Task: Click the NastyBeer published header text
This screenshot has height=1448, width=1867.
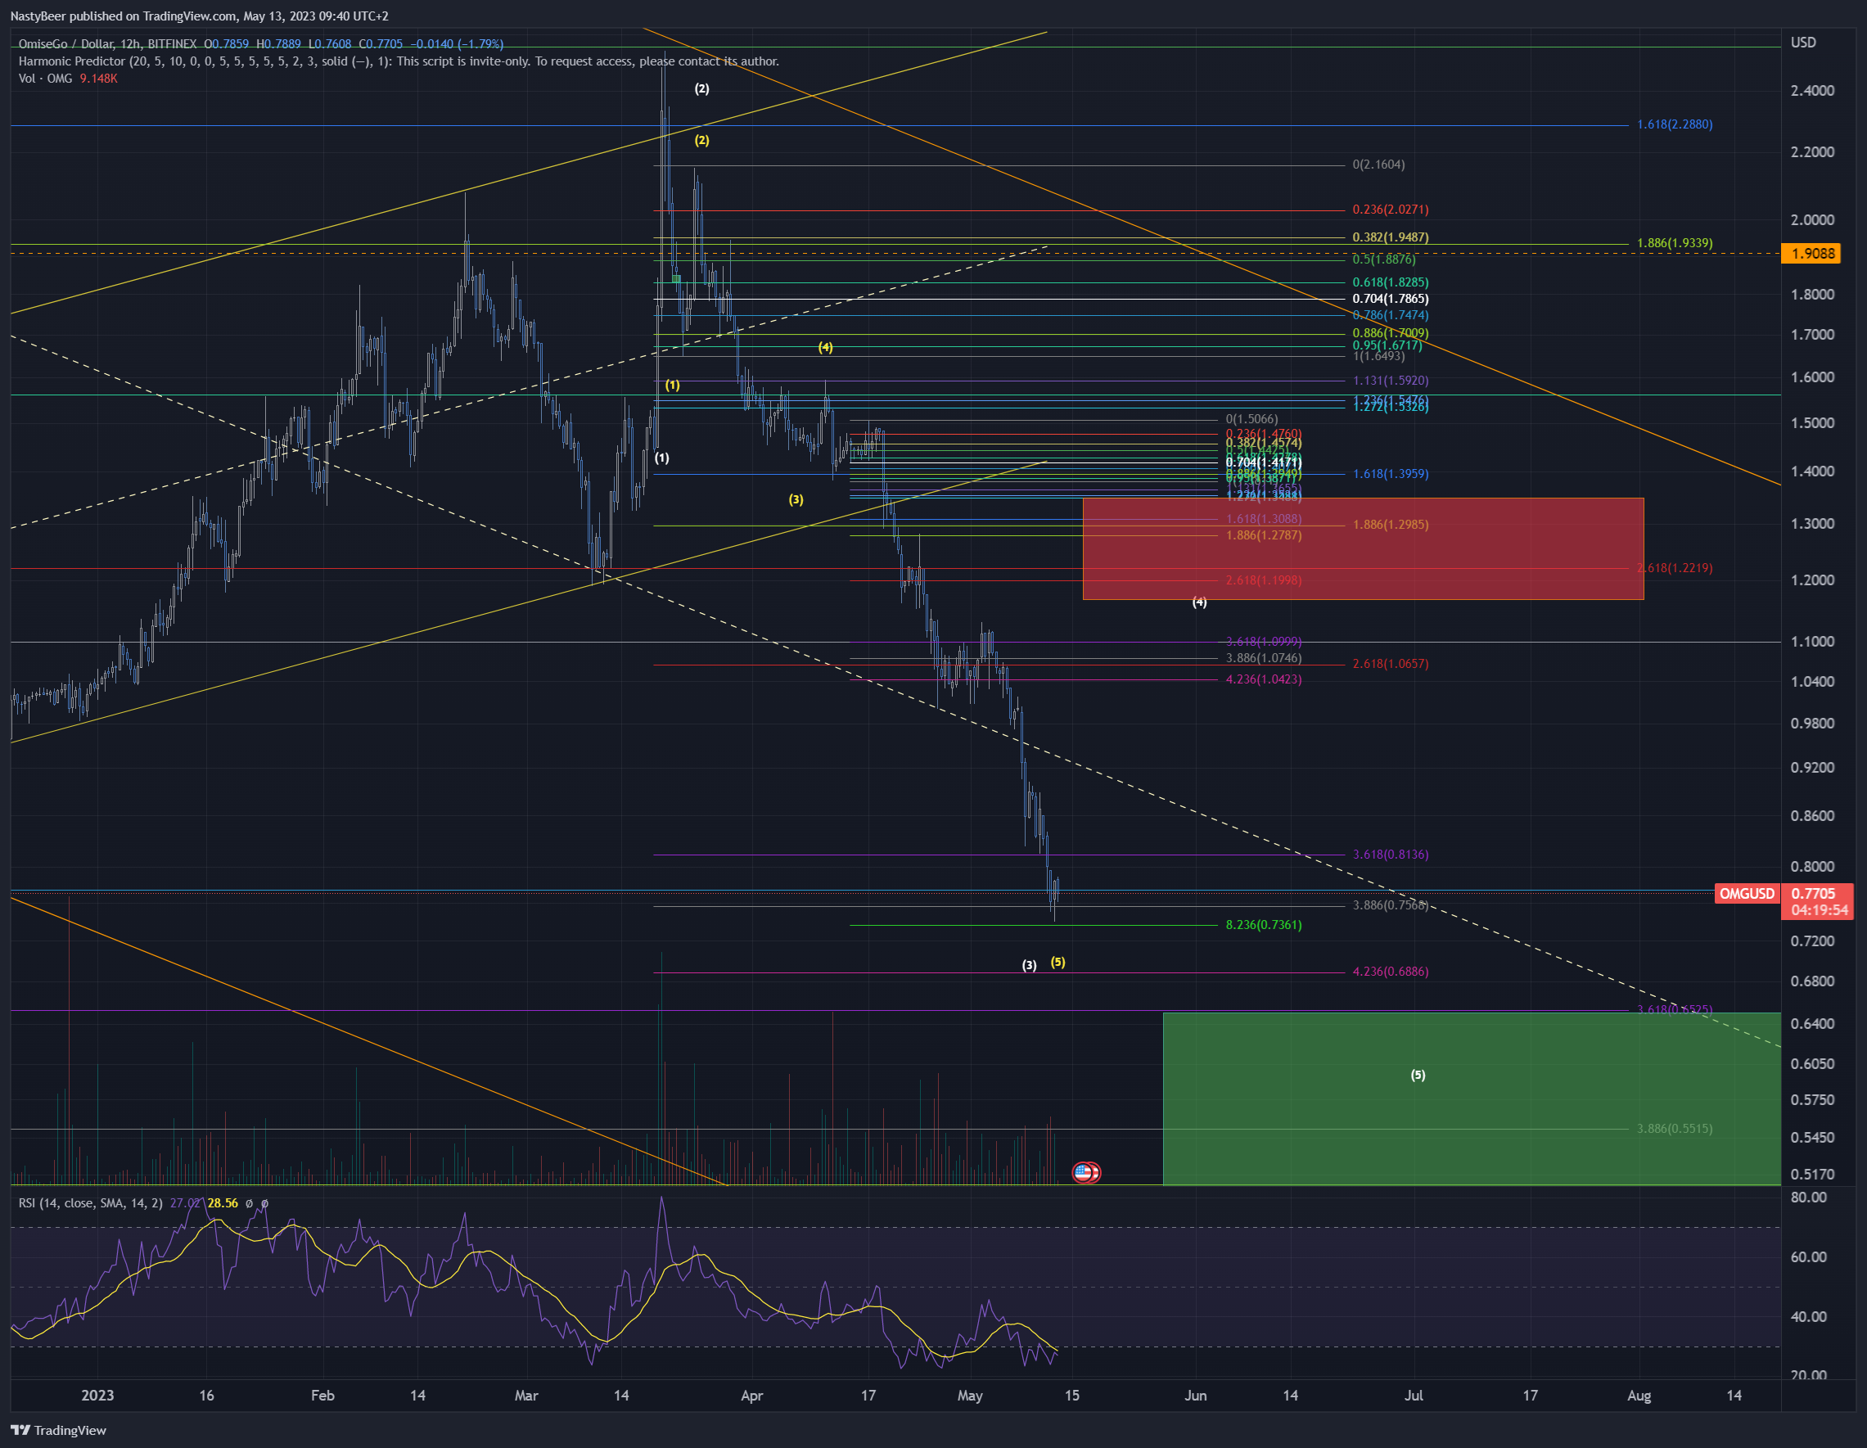Action: click(199, 16)
